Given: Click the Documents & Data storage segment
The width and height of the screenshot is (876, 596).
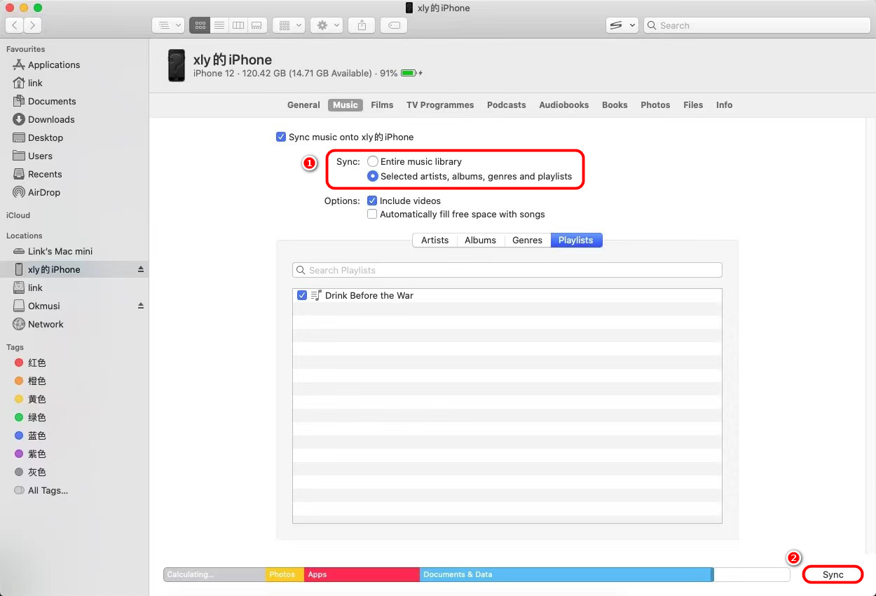Looking at the screenshot, I should coord(566,574).
